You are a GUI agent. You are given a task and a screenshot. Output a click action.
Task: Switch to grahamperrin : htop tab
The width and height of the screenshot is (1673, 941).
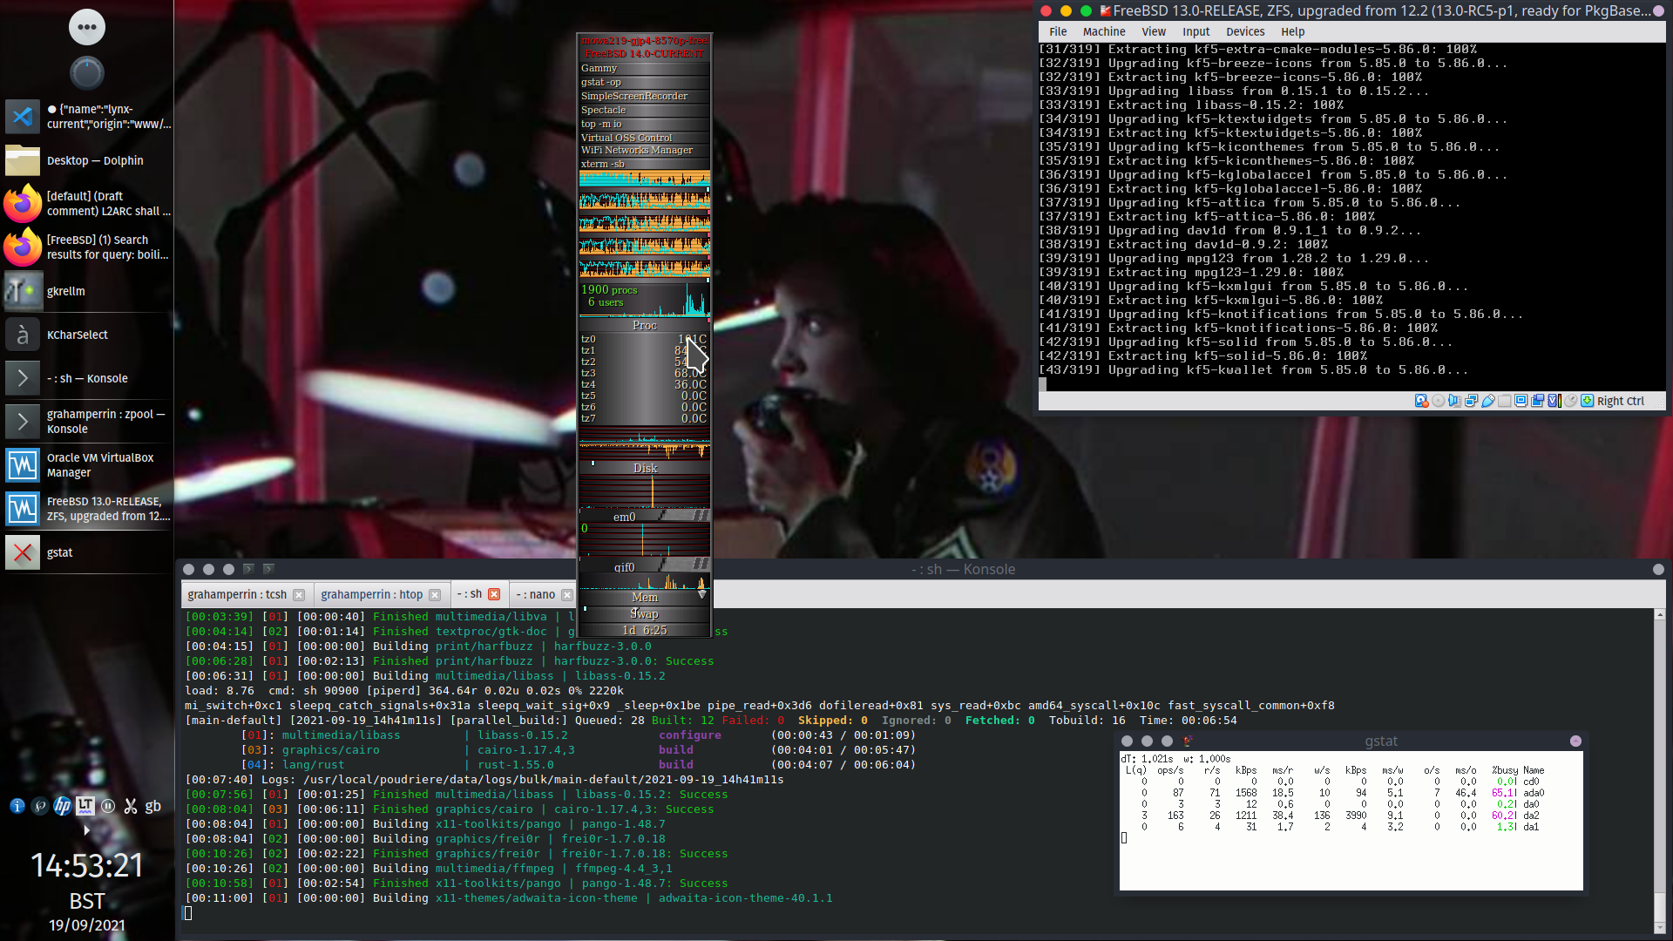click(x=371, y=594)
